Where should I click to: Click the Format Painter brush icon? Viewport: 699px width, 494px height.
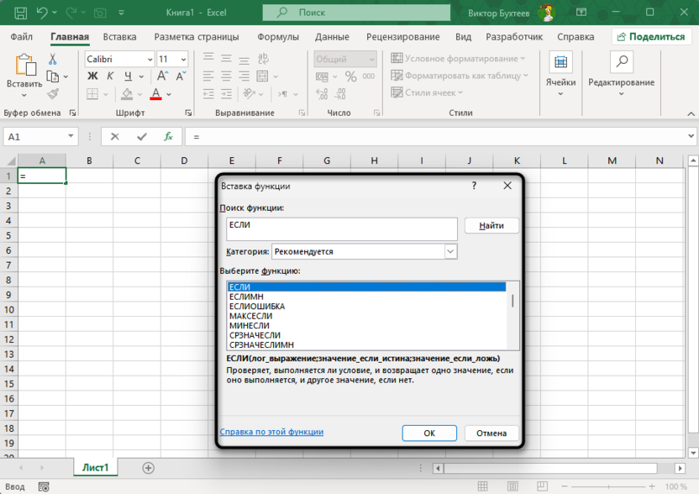53,94
